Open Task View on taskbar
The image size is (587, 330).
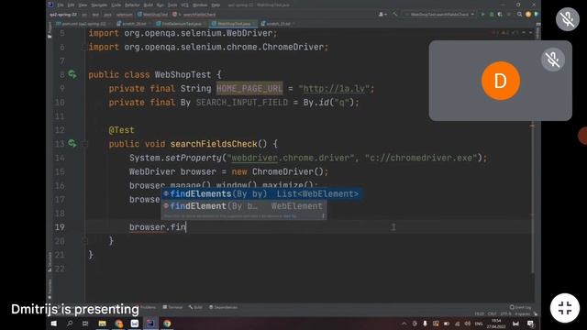(x=85, y=324)
